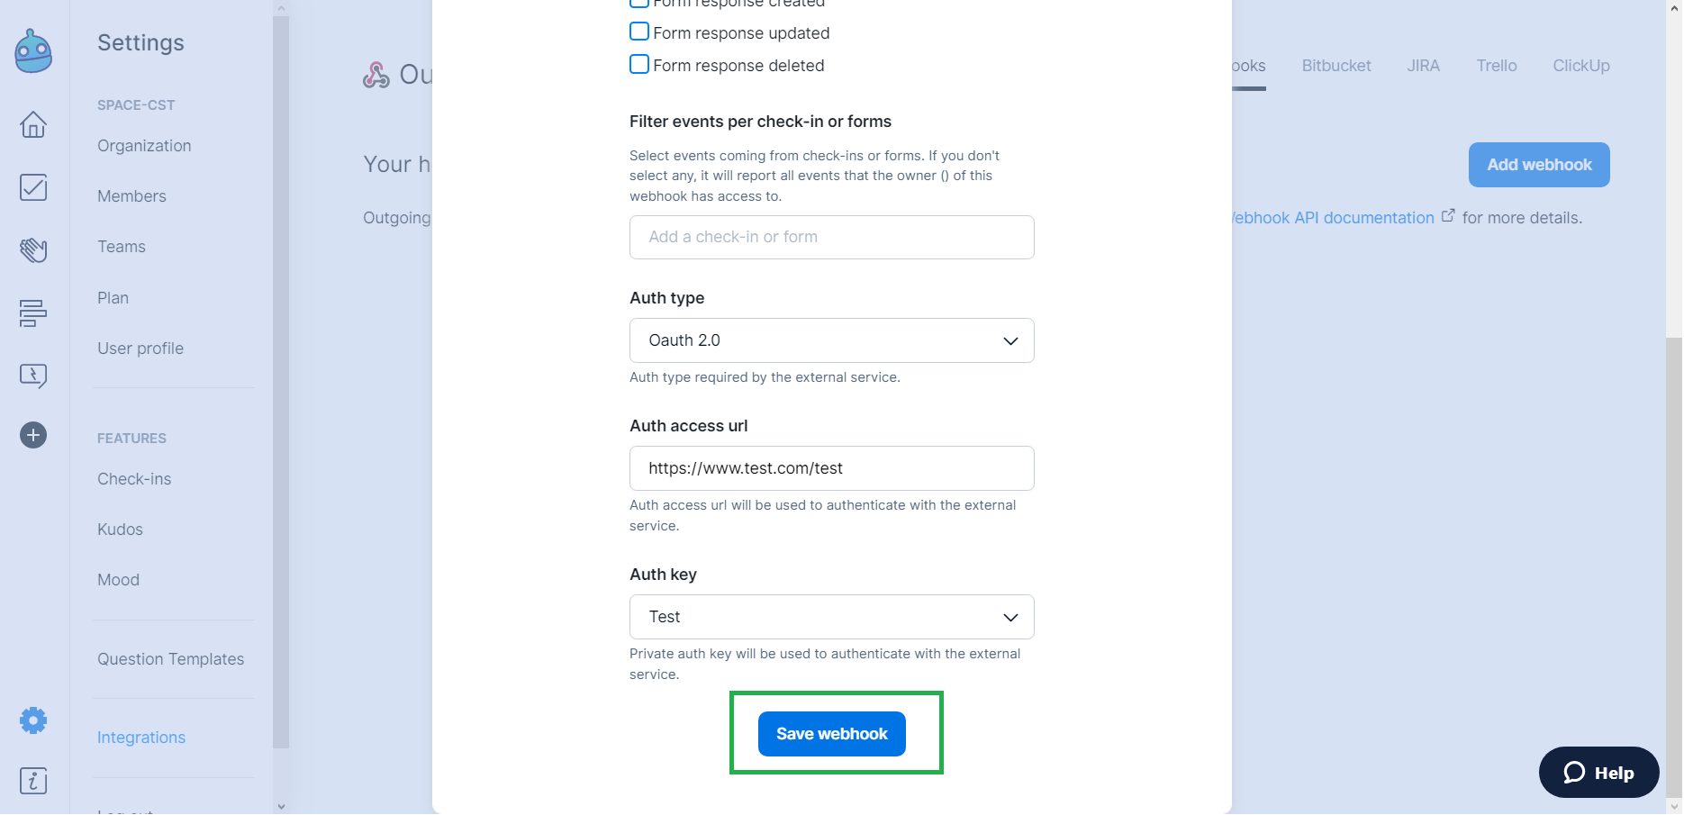The image size is (1684, 815).
Task: Open the Help chat widget
Action: (1598, 773)
